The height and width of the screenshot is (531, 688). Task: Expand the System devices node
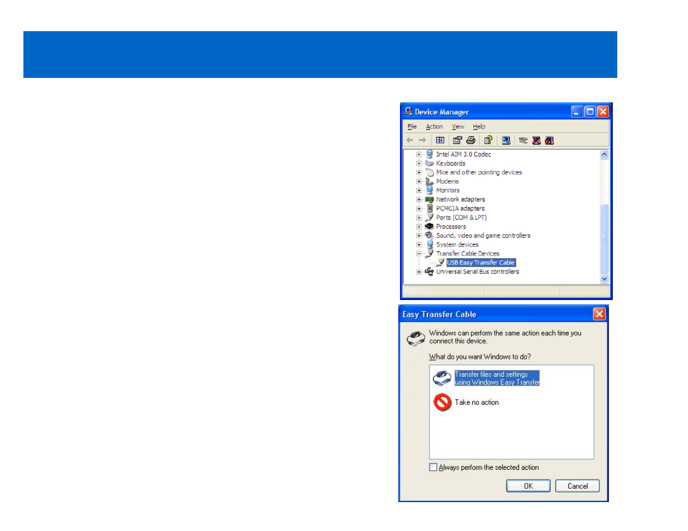[x=419, y=244]
